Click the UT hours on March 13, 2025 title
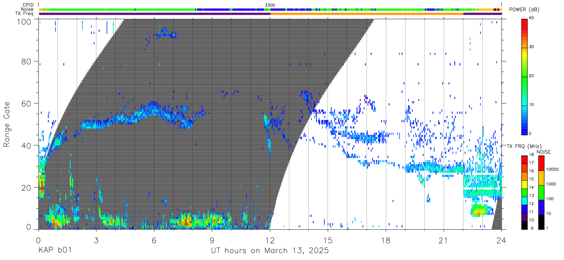Image resolution: width=564 pixels, height=260 pixels. click(x=270, y=251)
